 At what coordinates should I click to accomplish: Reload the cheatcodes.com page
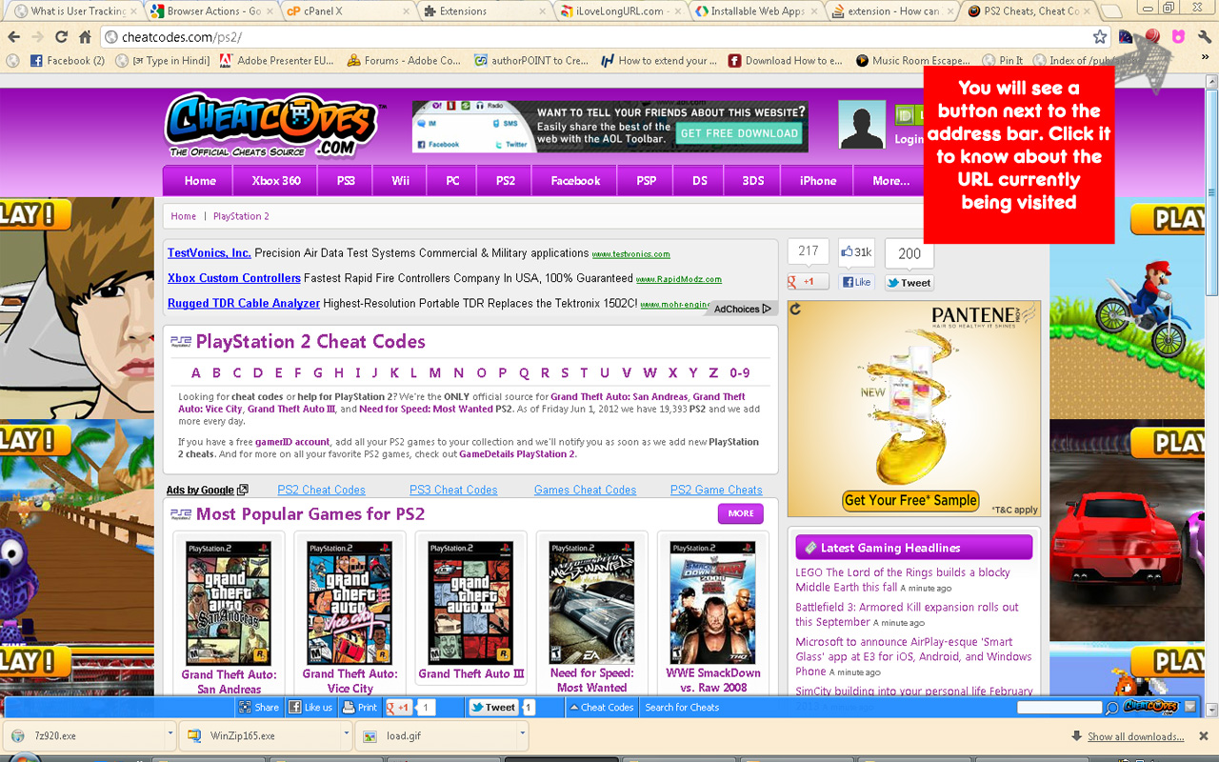pos(62,37)
